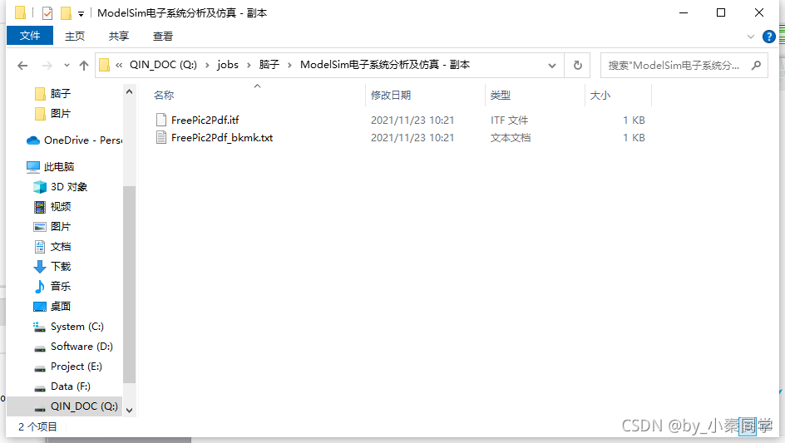Click 文本文档 type cell

pyautogui.click(x=510, y=138)
